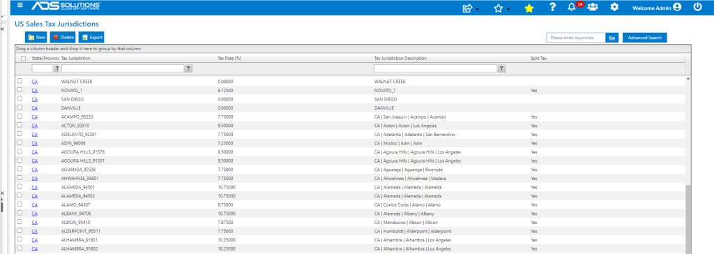This screenshot has height=254, width=714.
Task: Check the ALBION_95410 row checkbox
Action: (x=20, y=222)
